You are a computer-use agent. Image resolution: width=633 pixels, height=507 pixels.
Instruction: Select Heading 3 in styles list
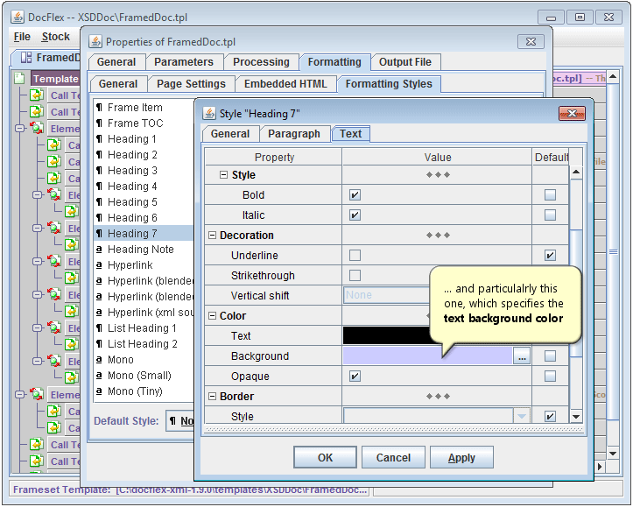coord(132,171)
